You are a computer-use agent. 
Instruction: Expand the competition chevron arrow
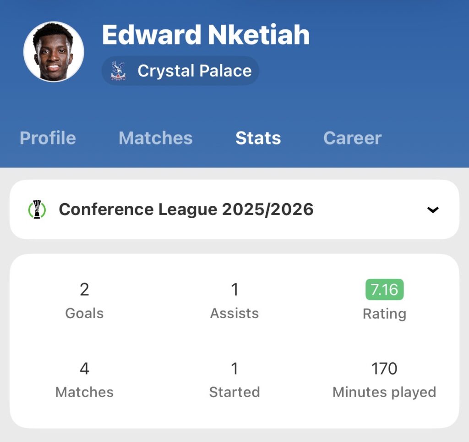433,210
